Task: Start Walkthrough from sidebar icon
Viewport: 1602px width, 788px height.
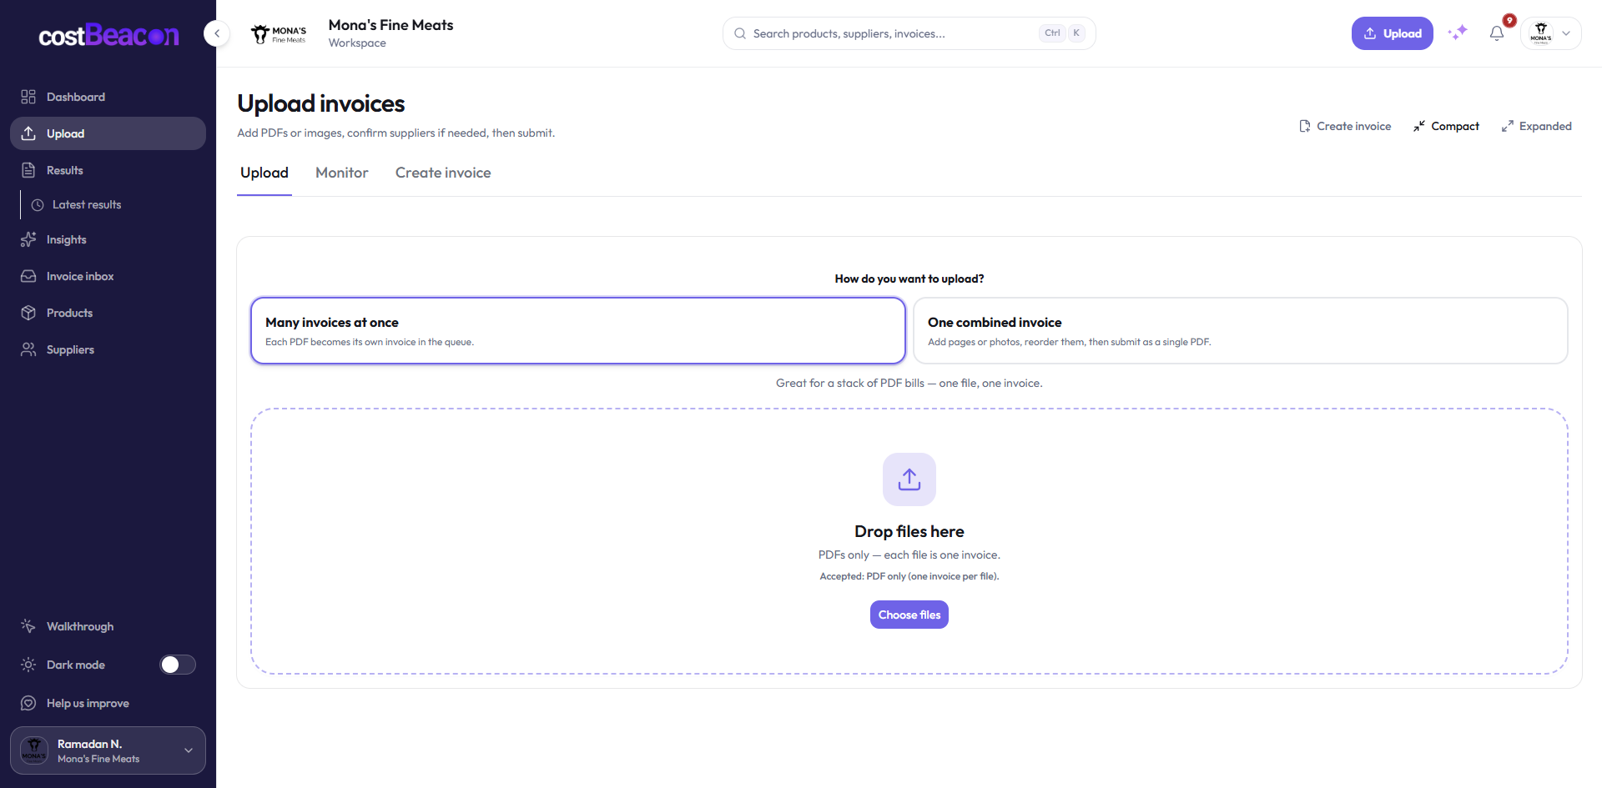Action: (28, 626)
